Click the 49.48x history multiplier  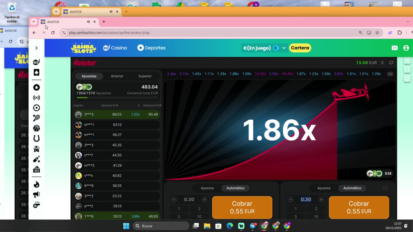coord(287,74)
